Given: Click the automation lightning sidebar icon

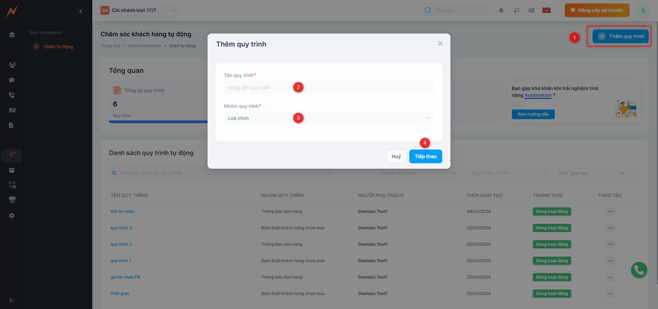Looking at the screenshot, I should 12,155.
